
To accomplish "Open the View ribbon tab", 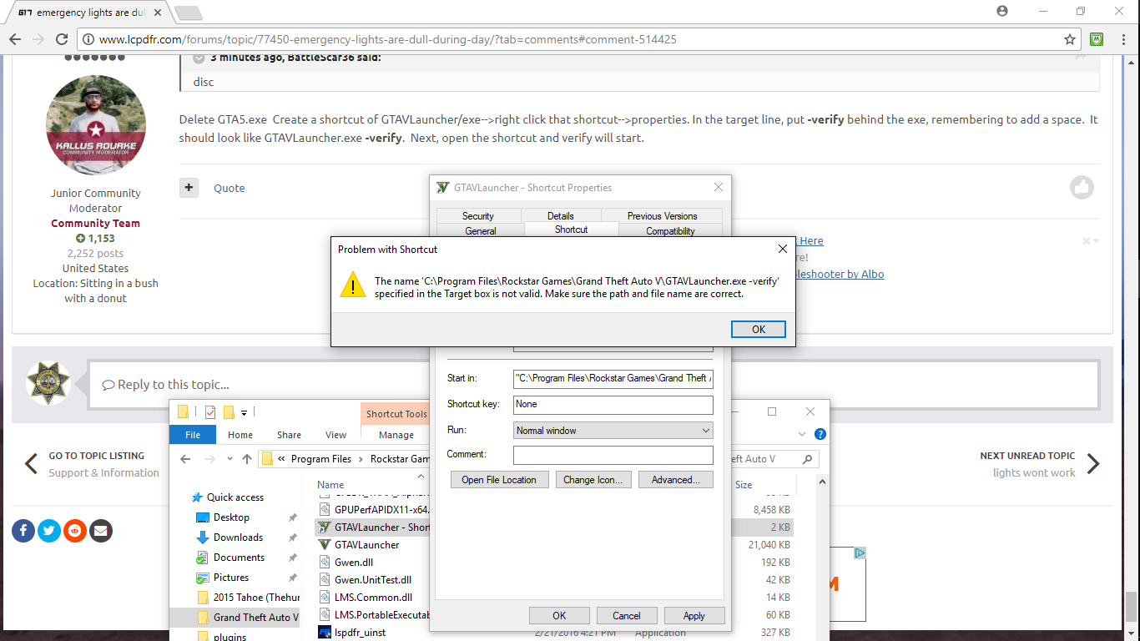I will click(336, 434).
